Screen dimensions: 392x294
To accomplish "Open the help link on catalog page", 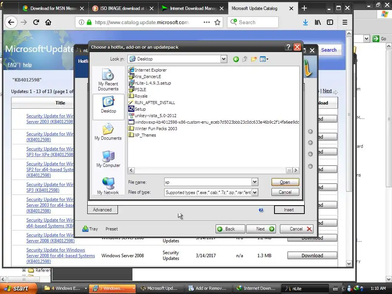I will click(x=27, y=65).
